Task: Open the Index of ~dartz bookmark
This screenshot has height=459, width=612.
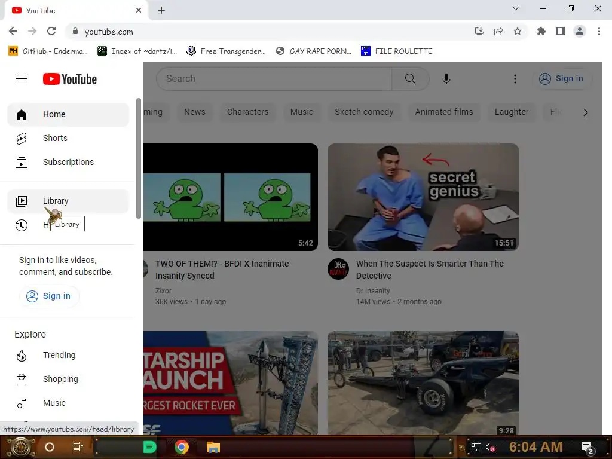Action: pos(137,51)
